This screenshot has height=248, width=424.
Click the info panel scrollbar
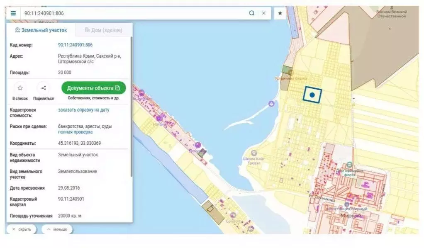[132, 107]
